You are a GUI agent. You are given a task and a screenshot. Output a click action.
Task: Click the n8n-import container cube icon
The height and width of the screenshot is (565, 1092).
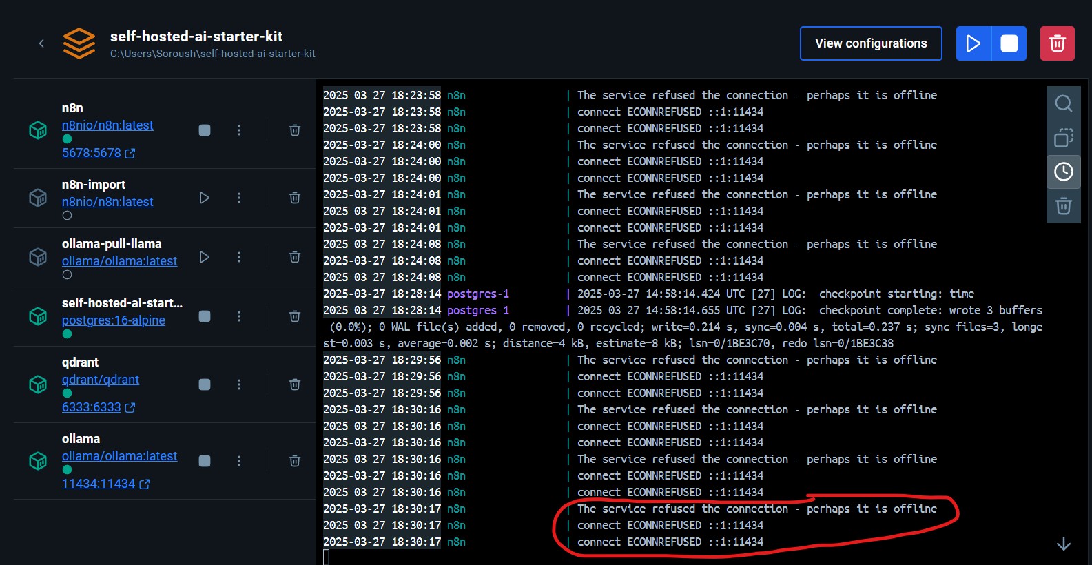[x=38, y=198]
